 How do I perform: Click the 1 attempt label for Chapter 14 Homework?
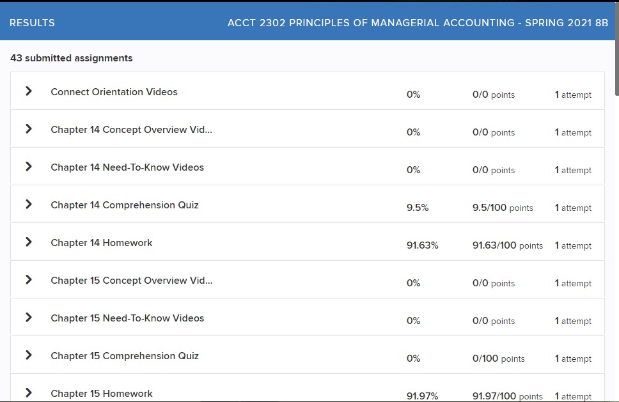(573, 245)
